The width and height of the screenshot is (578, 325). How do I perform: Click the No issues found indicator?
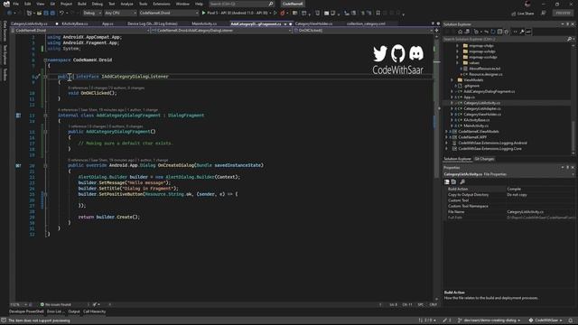click(x=56, y=304)
